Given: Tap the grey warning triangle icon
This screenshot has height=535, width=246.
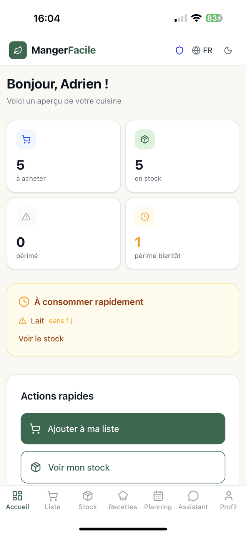Looking at the screenshot, I should [x=26, y=217].
